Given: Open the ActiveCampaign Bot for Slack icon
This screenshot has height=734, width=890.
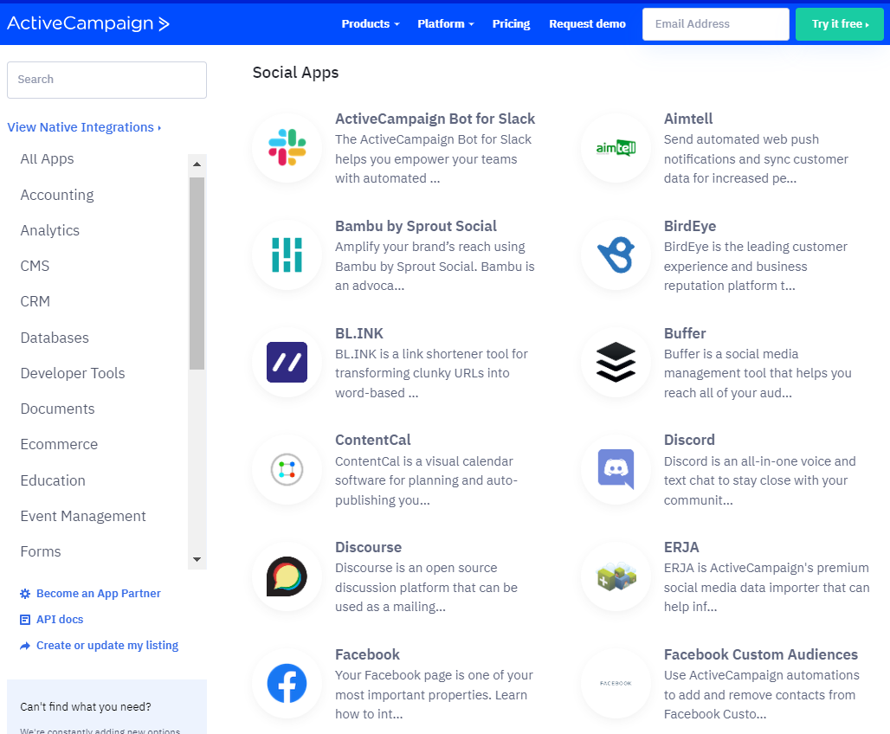Looking at the screenshot, I should [x=287, y=148].
